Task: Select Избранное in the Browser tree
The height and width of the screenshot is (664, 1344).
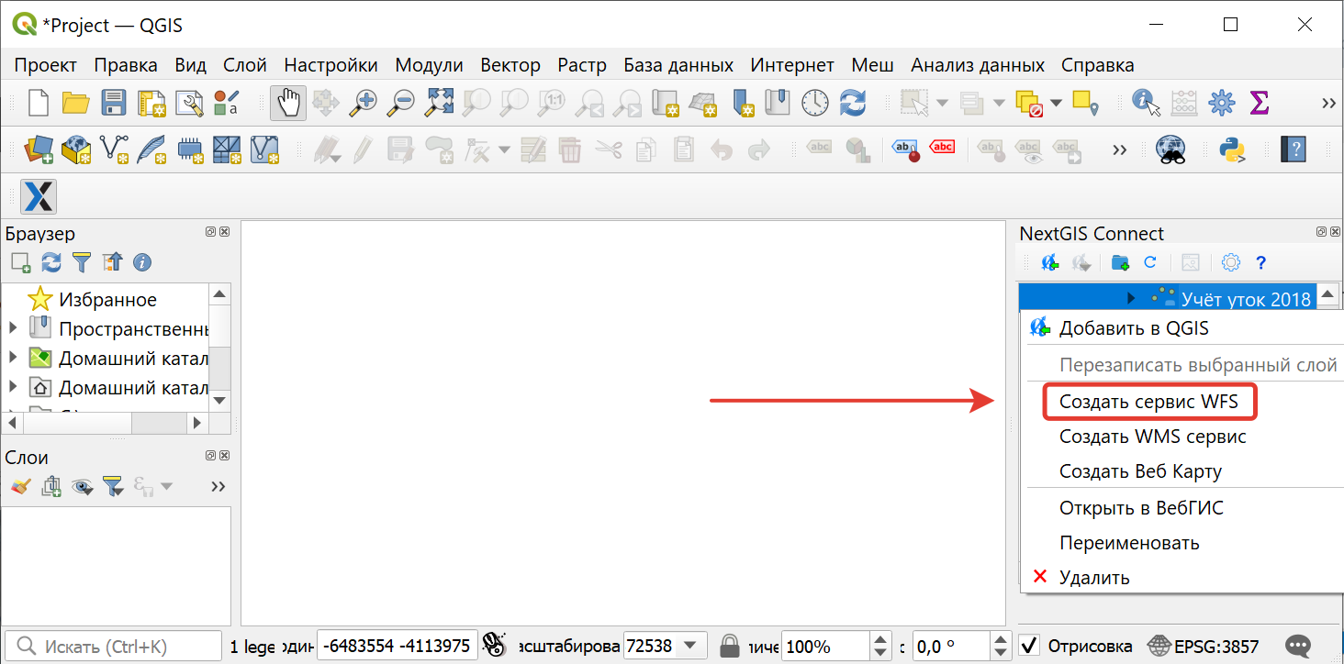Action: point(107,299)
